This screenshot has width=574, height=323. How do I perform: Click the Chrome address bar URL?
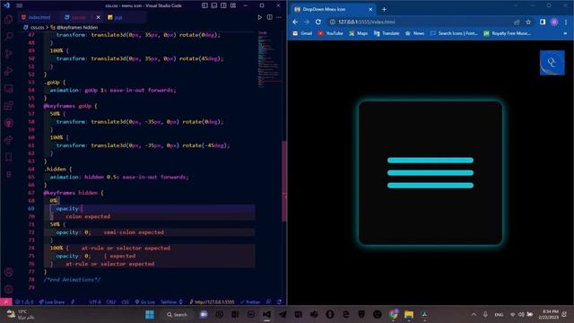(366, 22)
